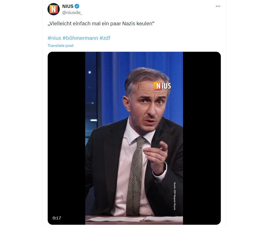Image resolution: width=268 pixels, height=227 pixels.
Task: Click the 0:17 video duration label
Action: (57, 218)
